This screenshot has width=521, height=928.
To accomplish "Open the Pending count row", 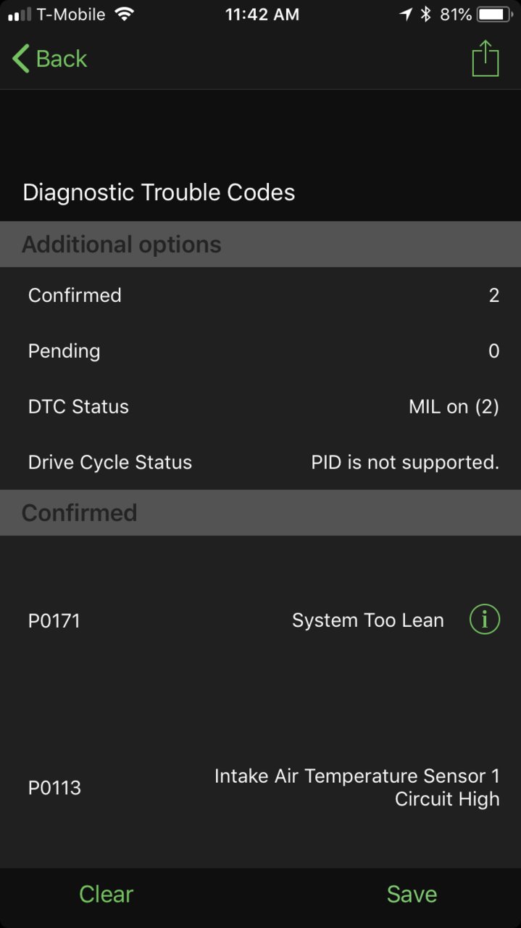I will click(260, 350).
